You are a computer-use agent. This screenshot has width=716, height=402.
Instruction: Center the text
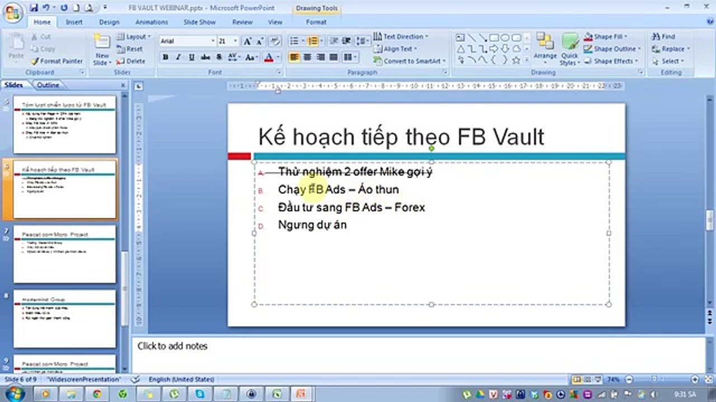[x=307, y=57]
